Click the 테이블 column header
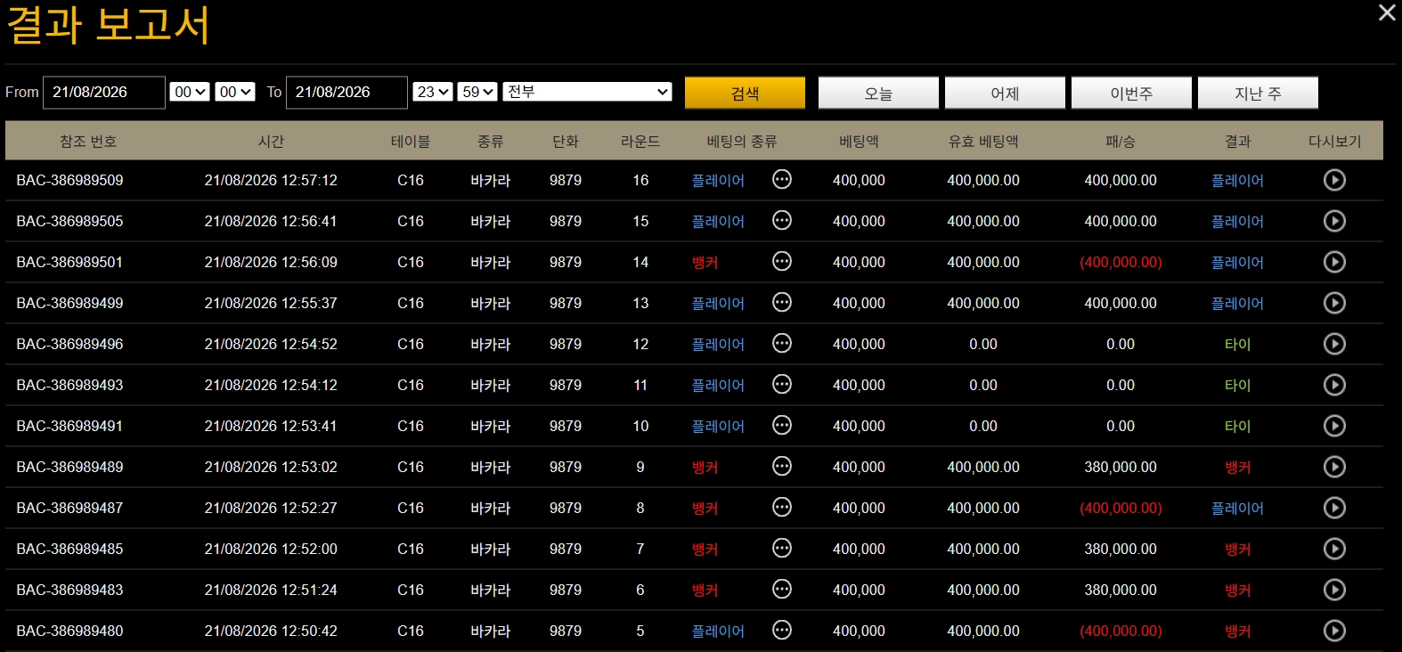The image size is (1402, 652). pos(411,142)
